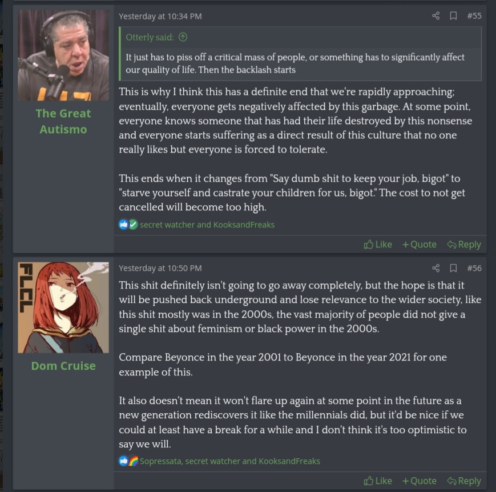This screenshot has width=496, height=492.
Task: Bookmark post #55
Action: pos(453,16)
